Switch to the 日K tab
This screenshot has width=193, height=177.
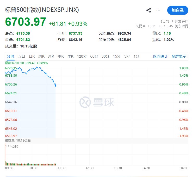coord(32,56)
